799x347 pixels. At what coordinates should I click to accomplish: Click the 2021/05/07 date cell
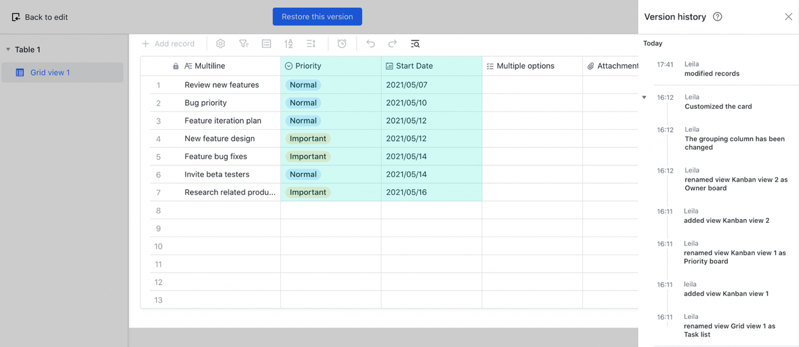click(432, 85)
